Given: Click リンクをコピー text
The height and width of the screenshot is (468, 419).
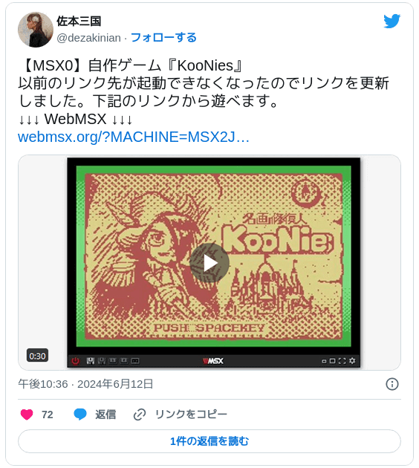Looking at the screenshot, I should coord(191,415).
